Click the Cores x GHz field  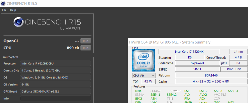tap(56, 70)
